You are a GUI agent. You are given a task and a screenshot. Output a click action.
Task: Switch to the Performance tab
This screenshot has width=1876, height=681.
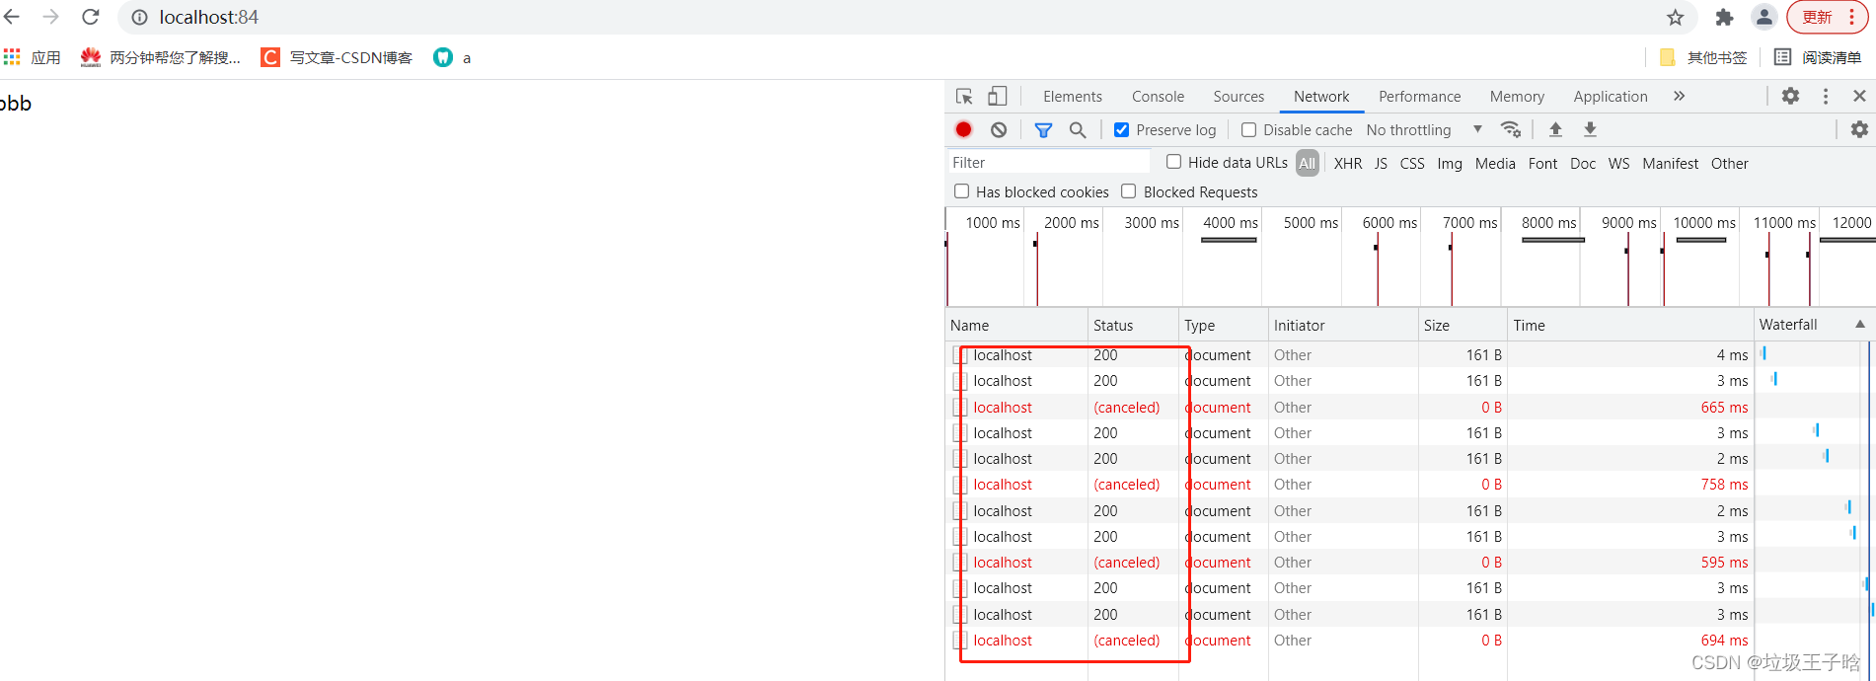1419,96
